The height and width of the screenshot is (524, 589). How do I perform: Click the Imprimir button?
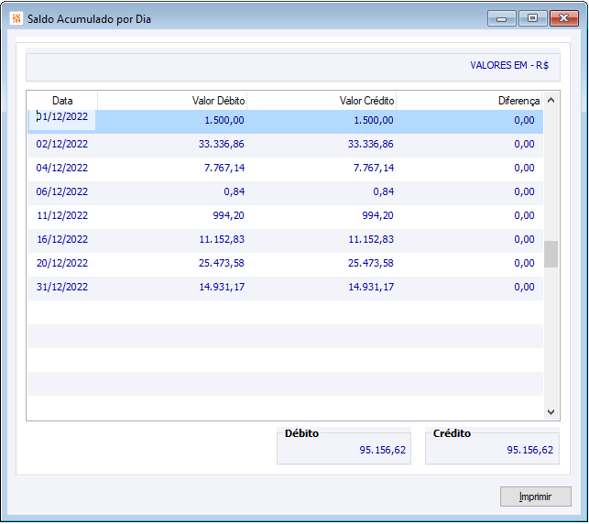click(x=535, y=497)
